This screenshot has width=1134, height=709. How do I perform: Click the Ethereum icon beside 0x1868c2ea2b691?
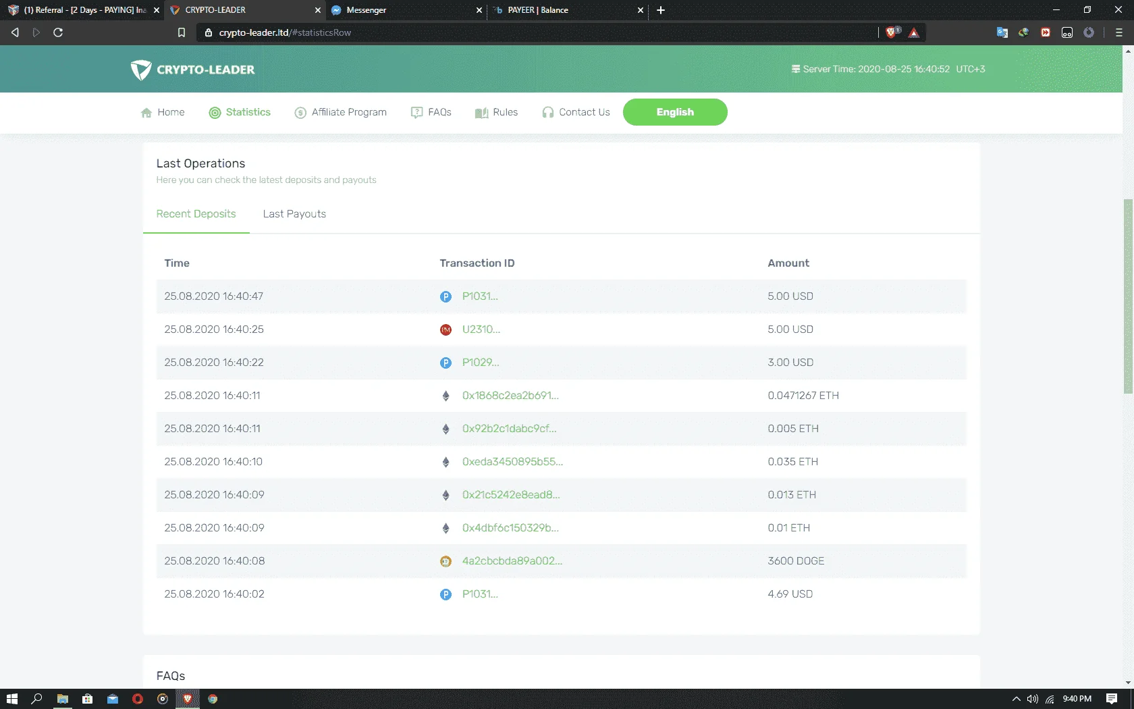(446, 396)
